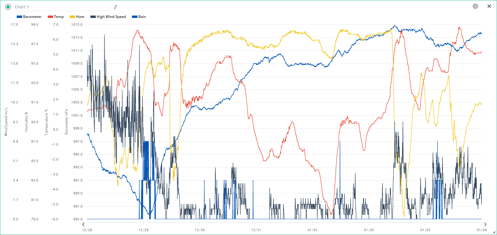Click the Humidity % axis title
This screenshot has height=235, width=497.
[26, 122]
